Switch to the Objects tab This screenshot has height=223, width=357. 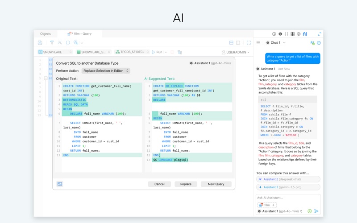(x=46, y=34)
